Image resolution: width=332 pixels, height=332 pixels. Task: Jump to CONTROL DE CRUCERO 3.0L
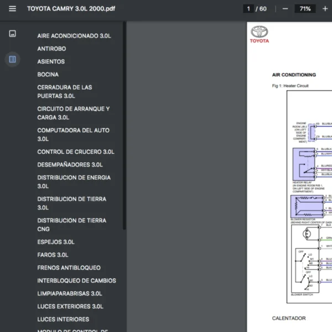76,152
